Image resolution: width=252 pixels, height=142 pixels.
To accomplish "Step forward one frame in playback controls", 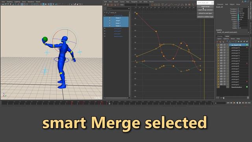I will (246, 103).
